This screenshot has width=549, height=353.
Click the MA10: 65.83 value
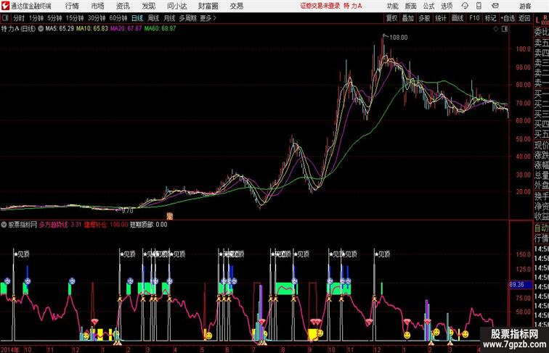[92, 29]
